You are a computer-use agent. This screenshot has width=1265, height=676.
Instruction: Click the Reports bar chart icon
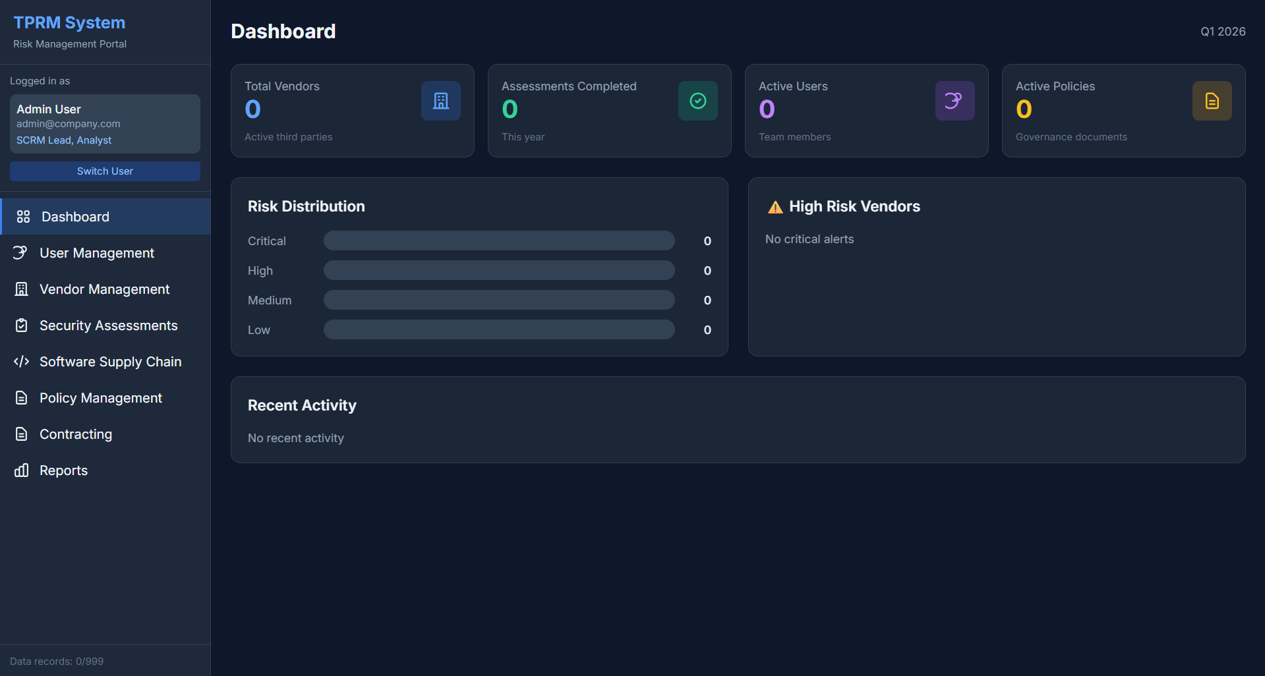(x=22, y=470)
